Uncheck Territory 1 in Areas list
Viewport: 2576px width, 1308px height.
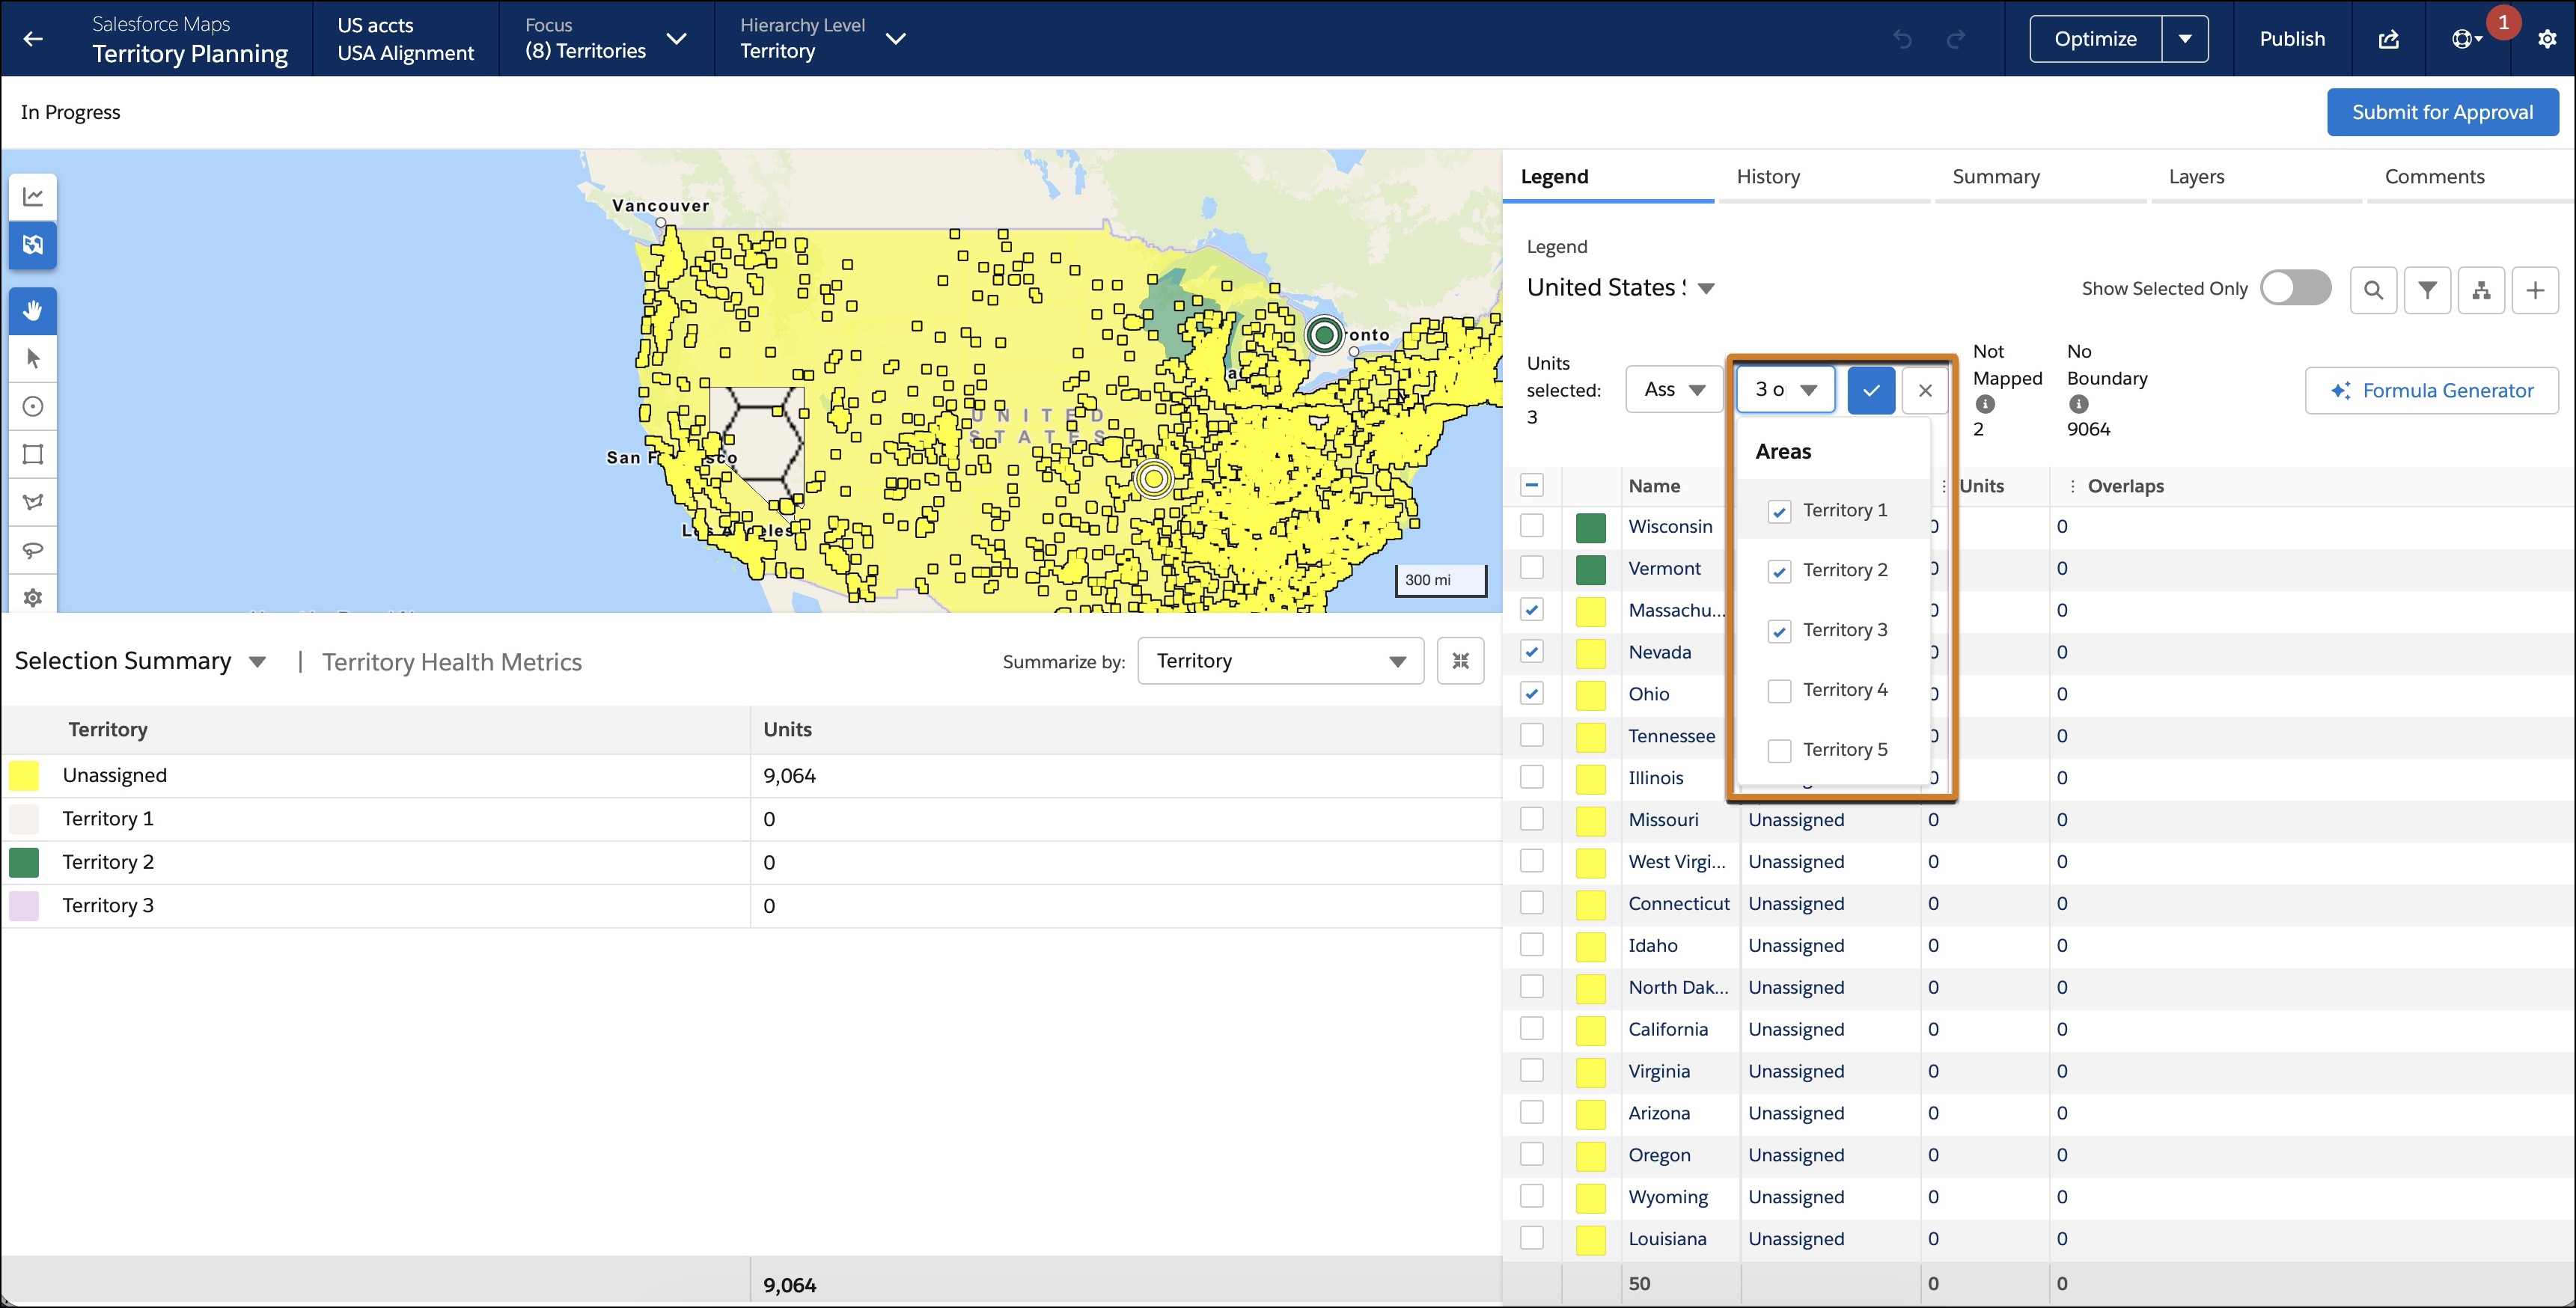coord(1779,511)
